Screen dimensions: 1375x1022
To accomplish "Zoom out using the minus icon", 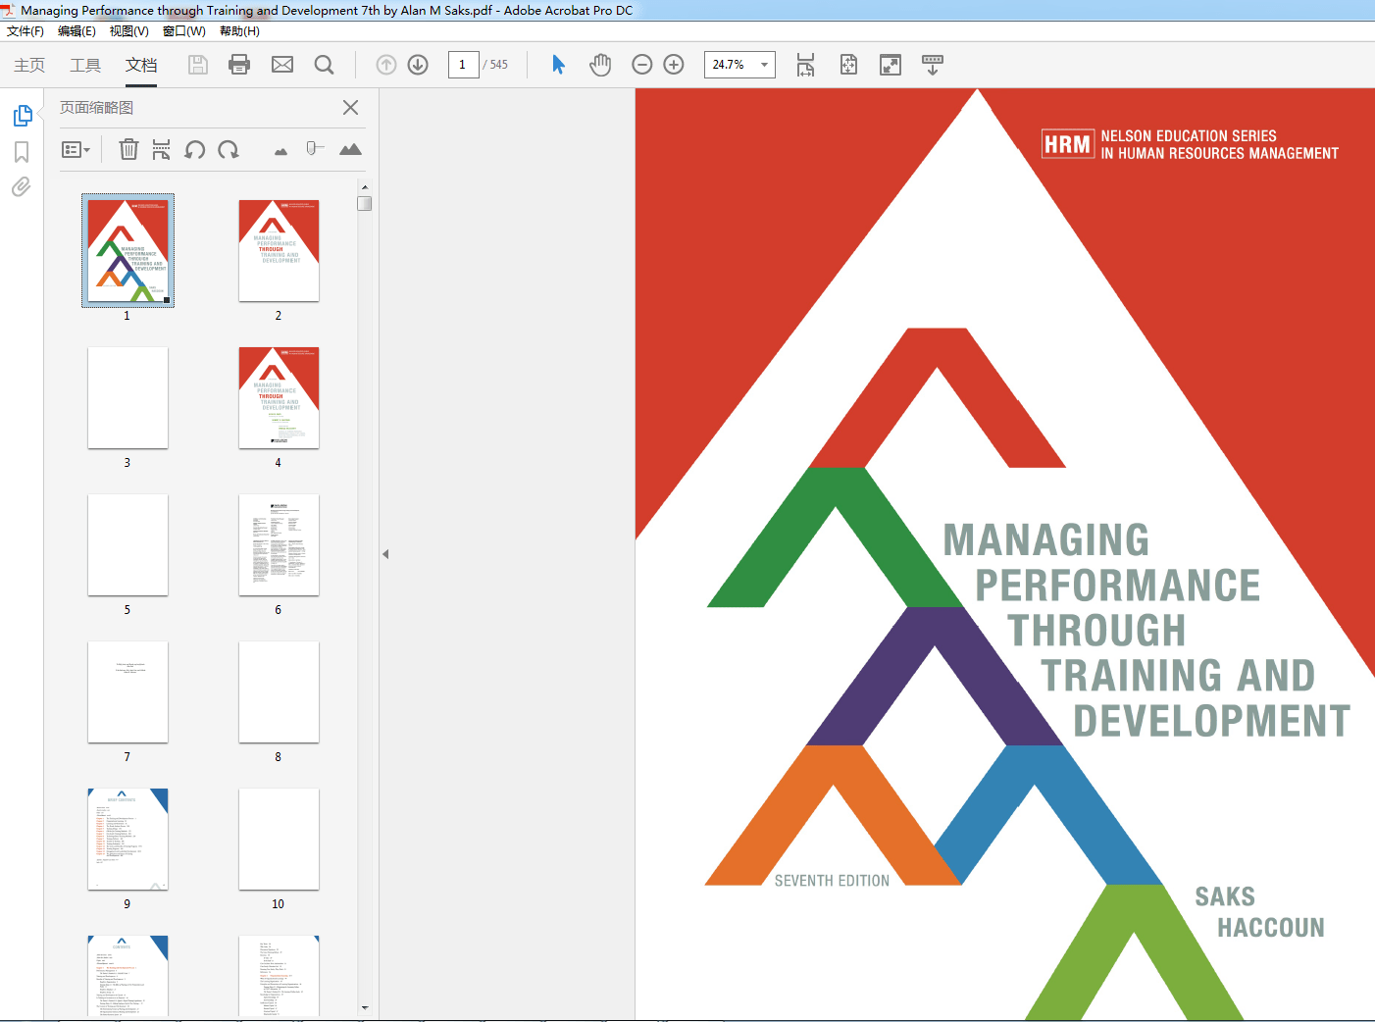I will coord(641,65).
